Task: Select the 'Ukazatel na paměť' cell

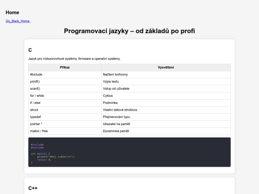Action: point(166,124)
